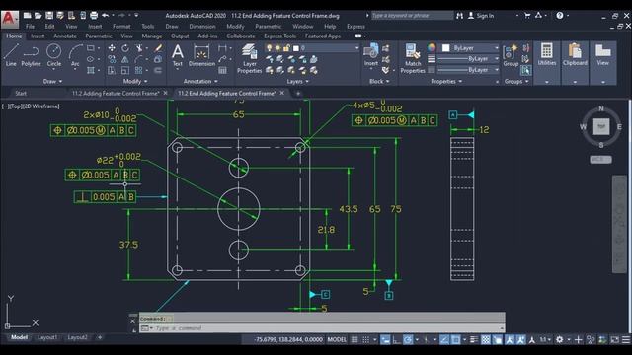Click Sign In
Viewport: 632px width, 355px height.
485,16
